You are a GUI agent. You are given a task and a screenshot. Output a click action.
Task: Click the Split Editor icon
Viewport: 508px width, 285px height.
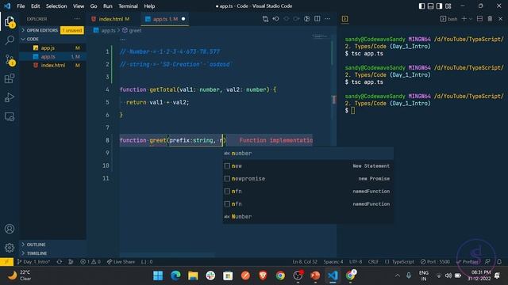point(317,19)
